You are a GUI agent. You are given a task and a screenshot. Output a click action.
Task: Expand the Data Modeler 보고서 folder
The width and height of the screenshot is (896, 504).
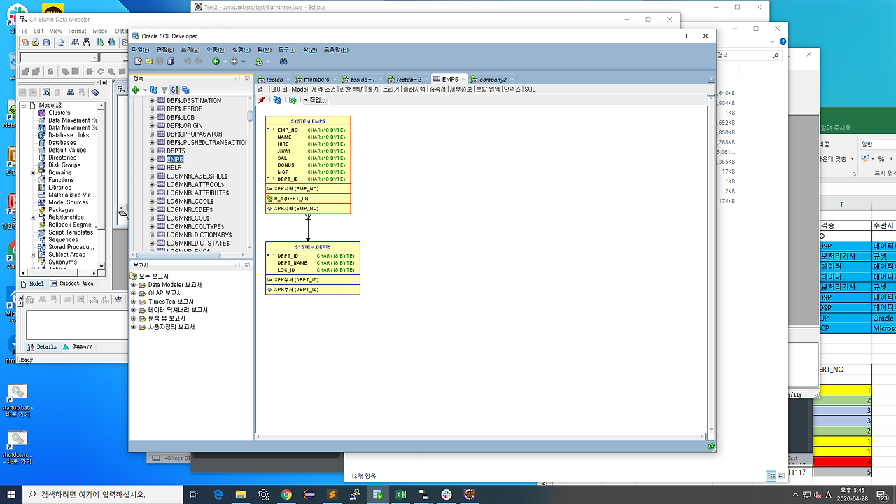tap(134, 285)
